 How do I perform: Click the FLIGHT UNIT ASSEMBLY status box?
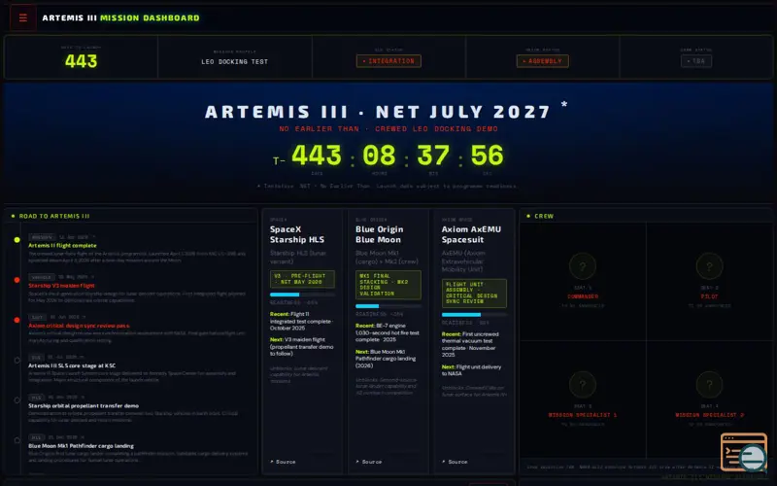[474, 294]
